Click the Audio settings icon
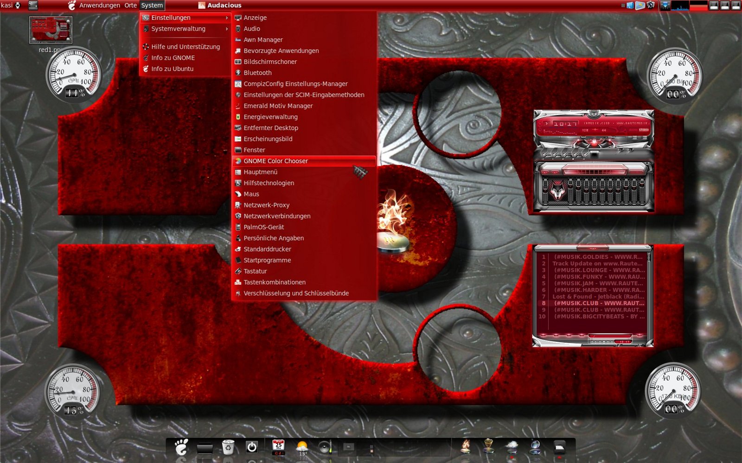The height and width of the screenshot is (463, 742). [x=238, y=29]
